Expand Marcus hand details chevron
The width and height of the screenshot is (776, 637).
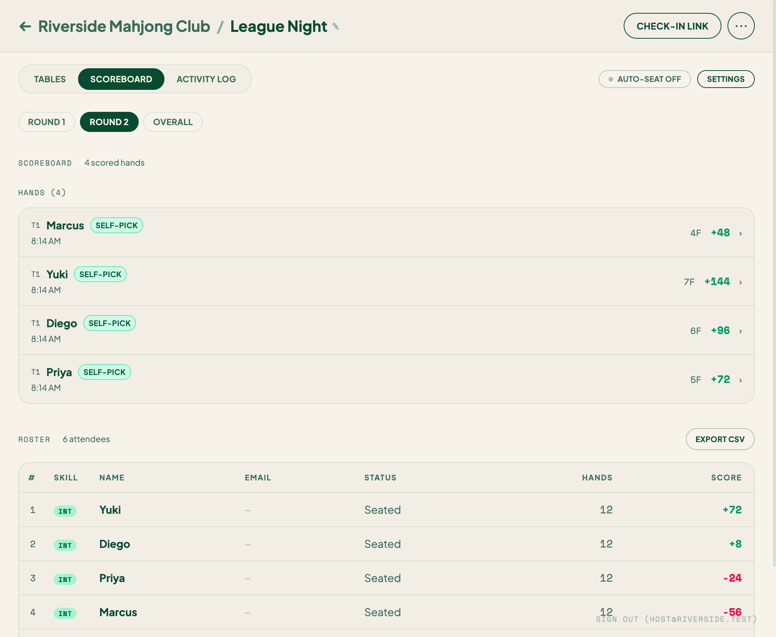click(x=740, y=233)
